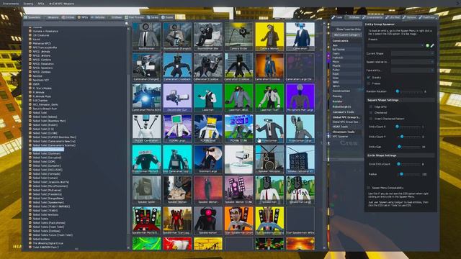Collapse the Square Shape Settings section

coord(400,100)
